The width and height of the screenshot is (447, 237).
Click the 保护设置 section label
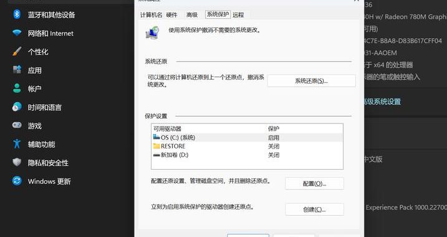pyautogui.click(x=156, y=116)
